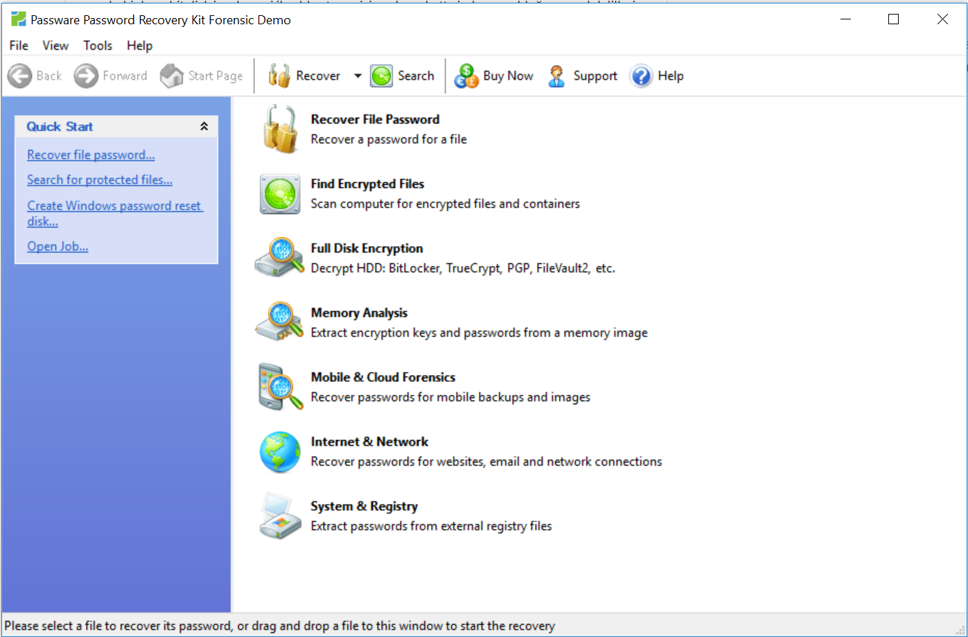Click the Quick Start panel title
This screenshot has height=637, width=968.
click(x=60, y=126)
